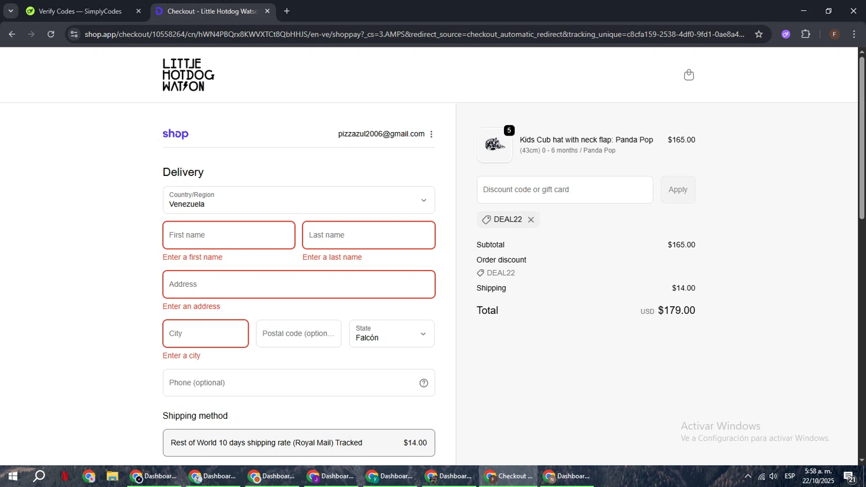Bookmark this page with star icon

click(x=759, y=34)
